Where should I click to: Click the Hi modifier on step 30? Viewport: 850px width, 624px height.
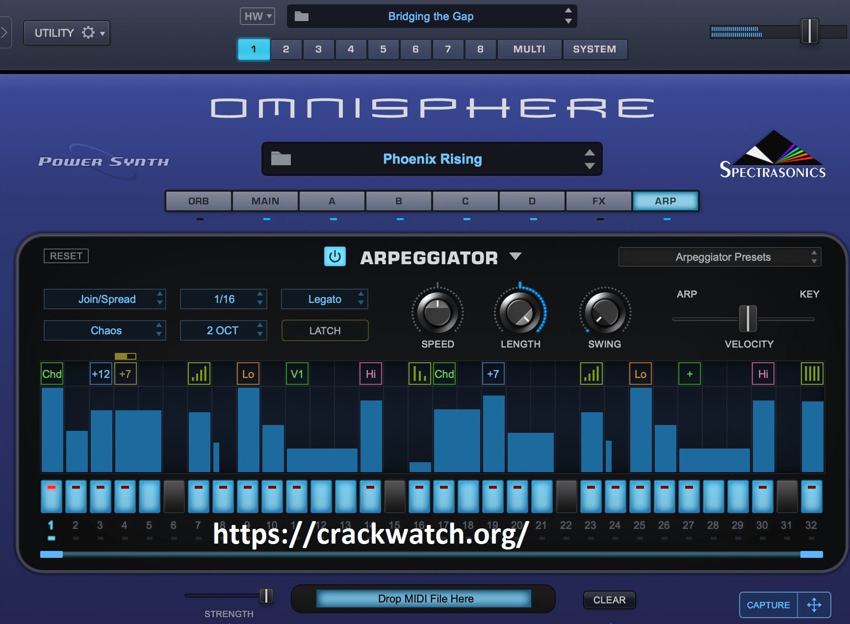[x=763, y=374]
